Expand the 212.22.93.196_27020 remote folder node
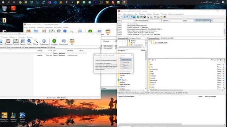227x127 pixels. (151, 43)
